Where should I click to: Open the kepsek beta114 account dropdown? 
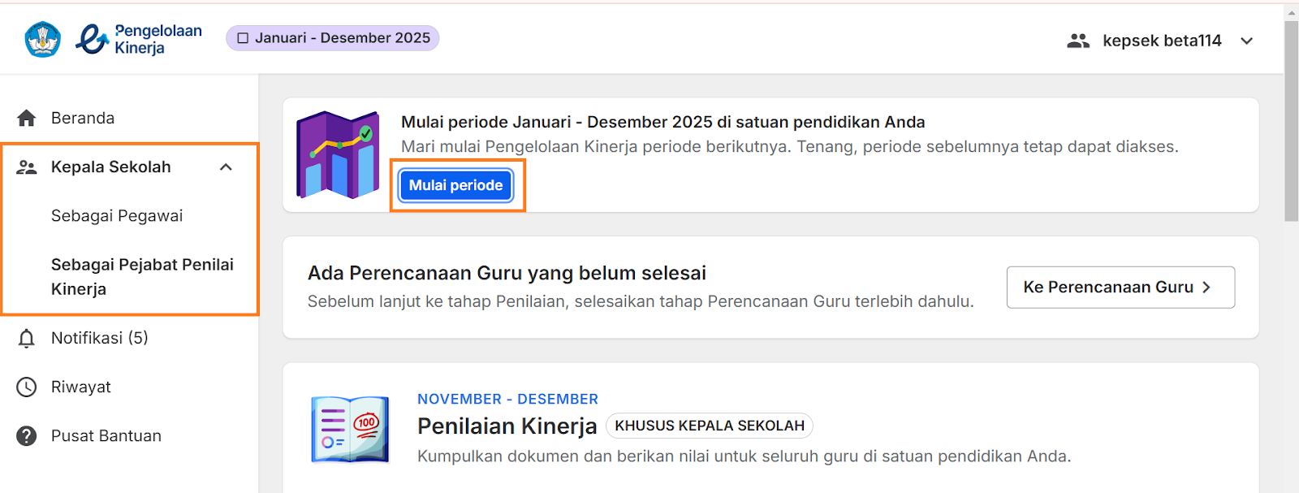pos(1247,41)
